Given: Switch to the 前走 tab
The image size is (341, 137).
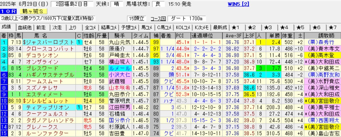Looking at the screenshot, I should point(42,27).
